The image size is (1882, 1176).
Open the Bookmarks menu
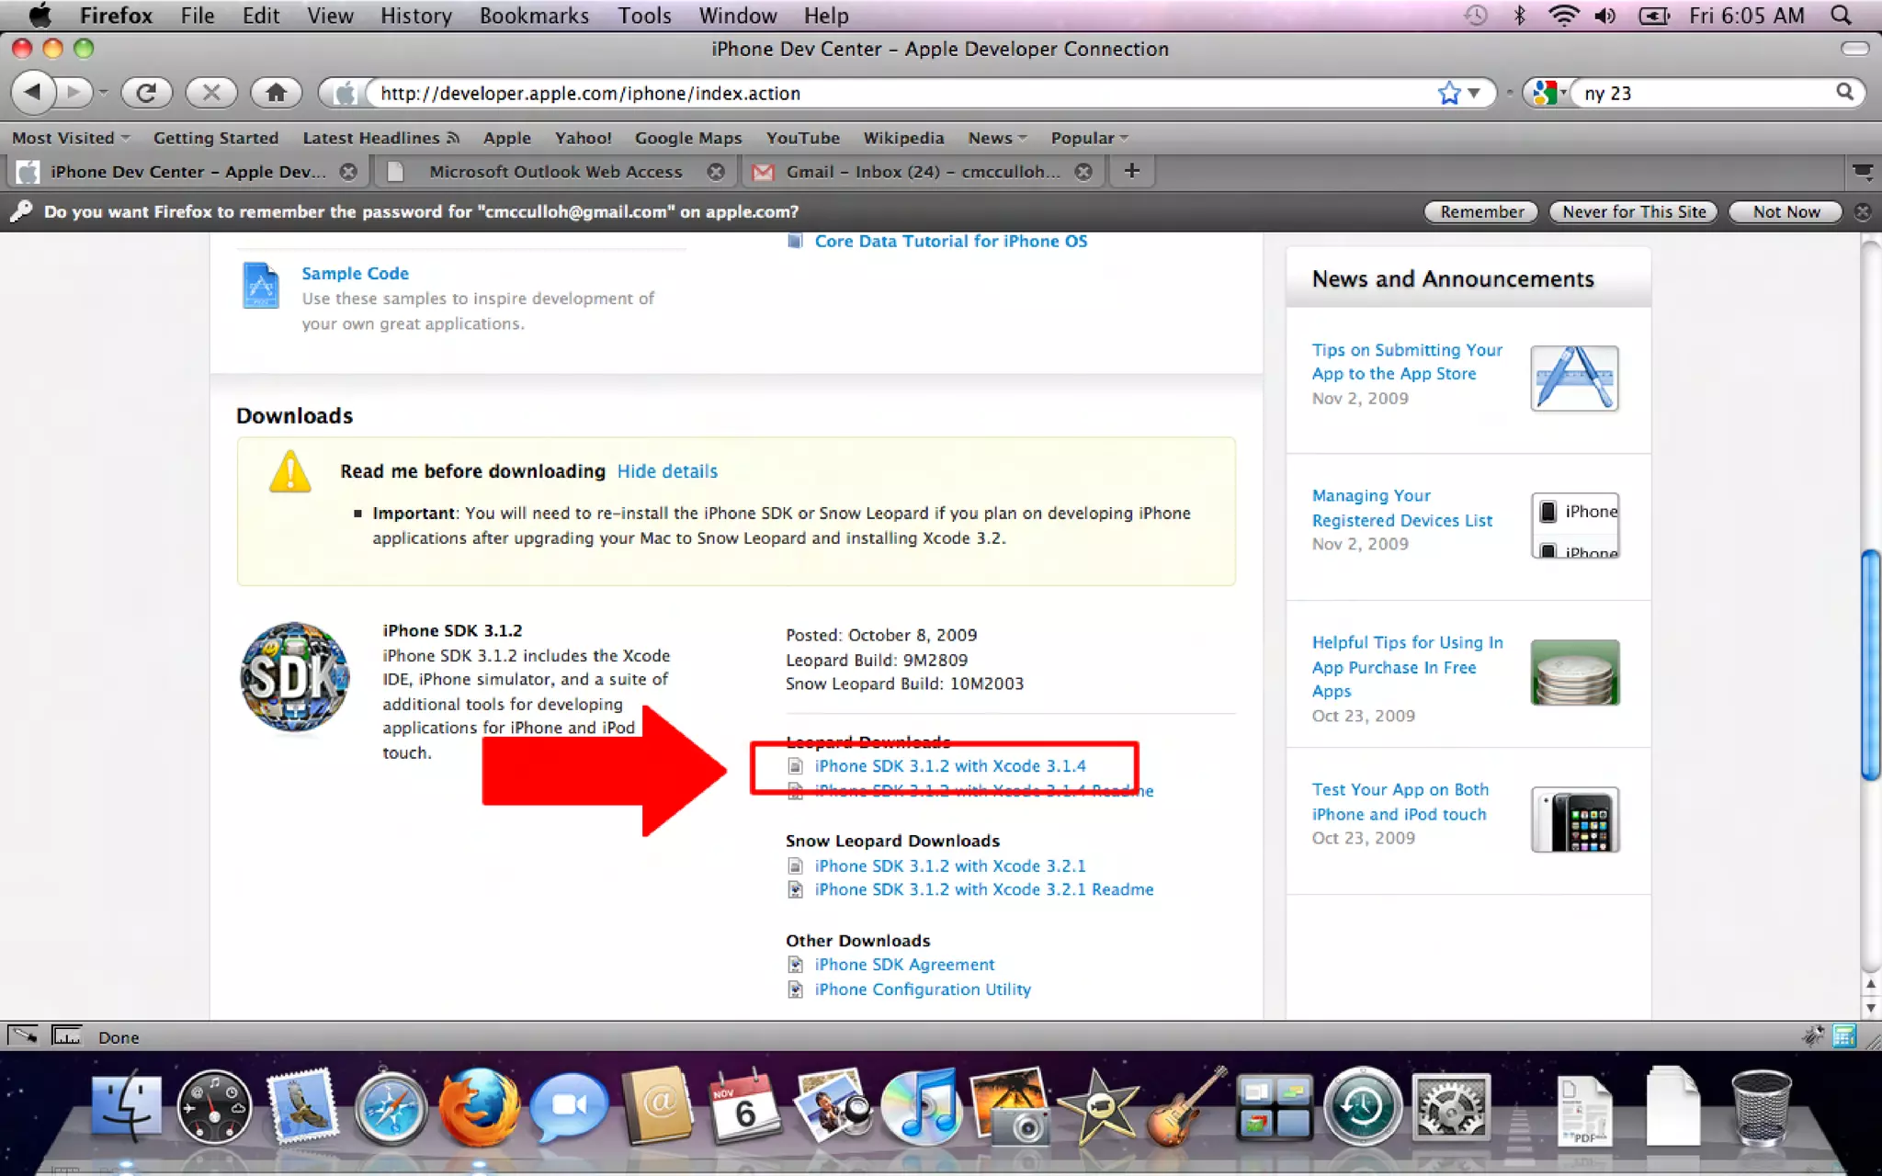(534, 16)
